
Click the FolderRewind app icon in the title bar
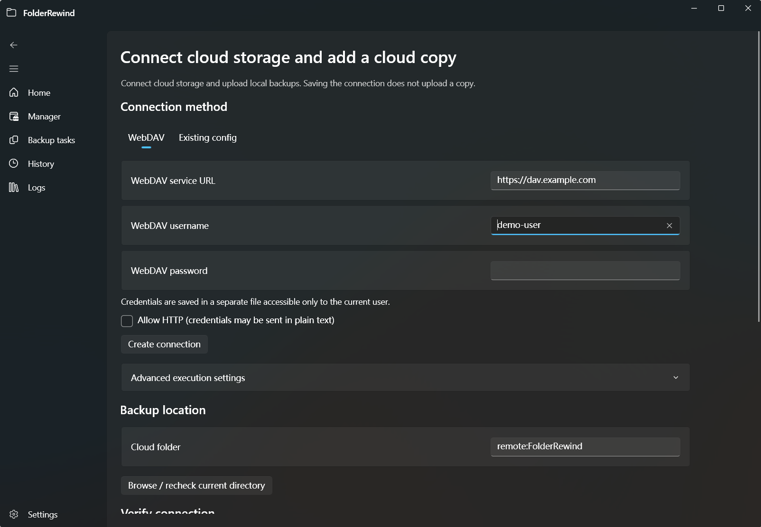coord(11,13)
